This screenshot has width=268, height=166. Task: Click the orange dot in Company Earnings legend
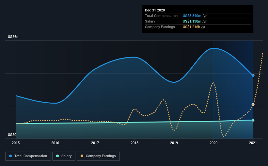pyautogui.click(x=82, y=156)
